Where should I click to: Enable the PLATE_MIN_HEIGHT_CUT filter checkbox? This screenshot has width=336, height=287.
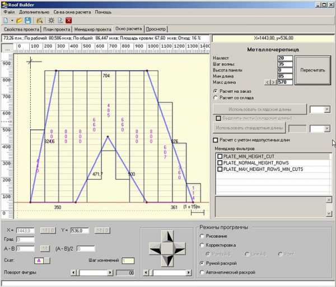click(220, 156)
